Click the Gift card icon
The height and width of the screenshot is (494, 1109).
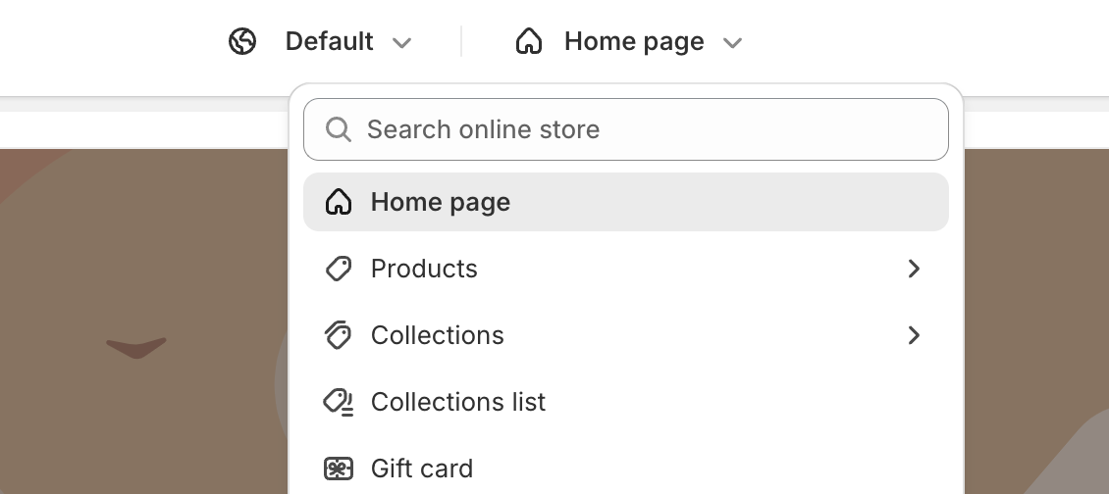tap(338, 469)
